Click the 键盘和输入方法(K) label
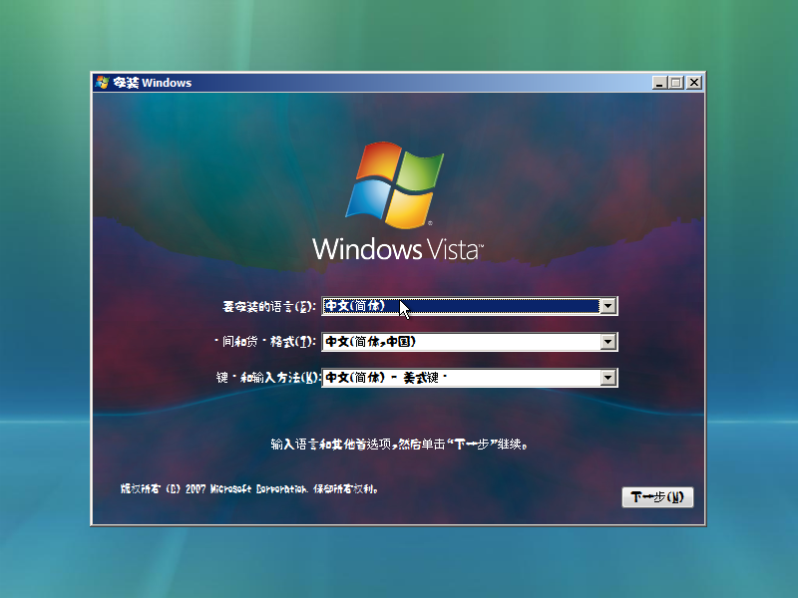The width and height of the screenshot is (798, 598). 267,378
